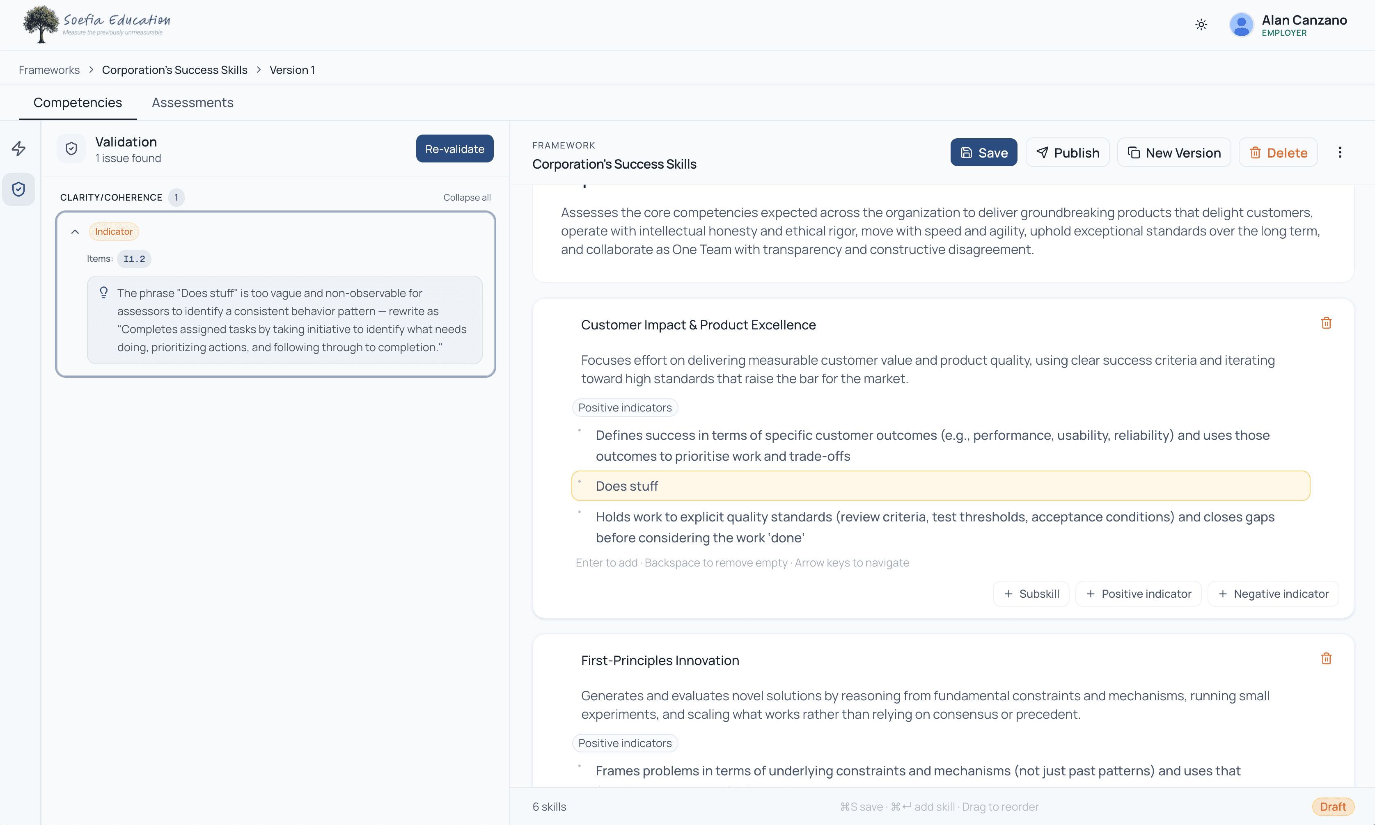This screenshot has width=1375, height=825.
Task: Click the CLARITY/COHERENCE count badge
Action: (x=176, y=197)
